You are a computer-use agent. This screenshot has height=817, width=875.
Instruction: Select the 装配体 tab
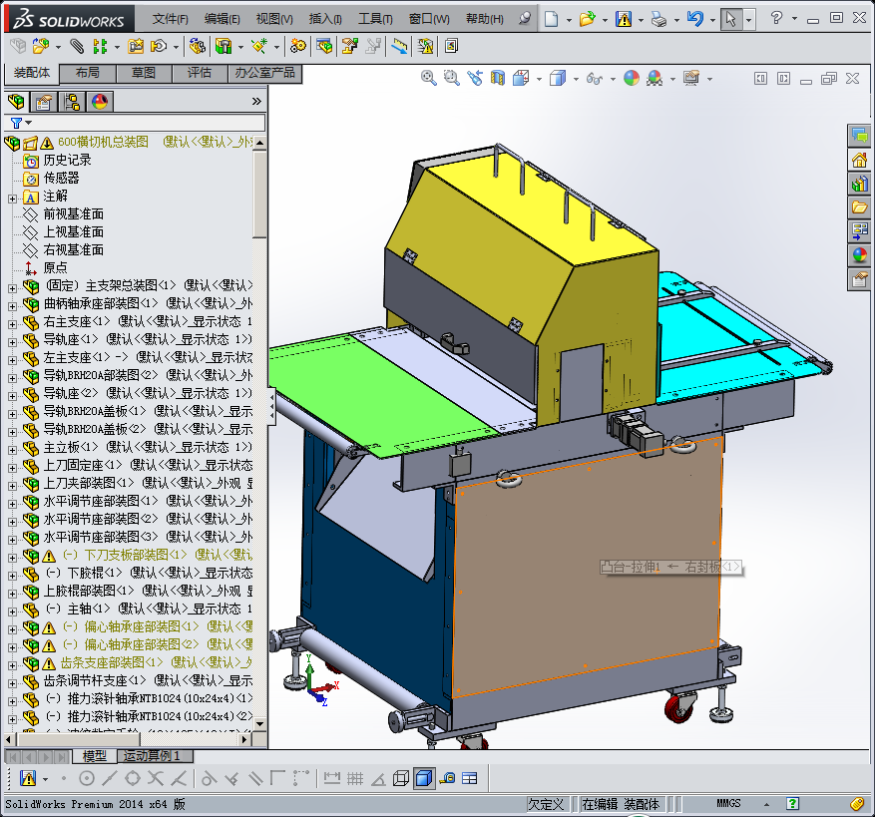(32, 73)
